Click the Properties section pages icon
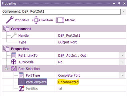The image size is (127, 96). coord(6,49)
